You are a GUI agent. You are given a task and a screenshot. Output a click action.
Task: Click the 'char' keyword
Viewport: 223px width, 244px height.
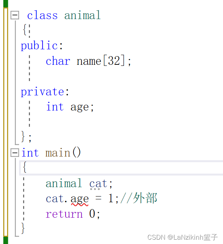tap(58, 61)
